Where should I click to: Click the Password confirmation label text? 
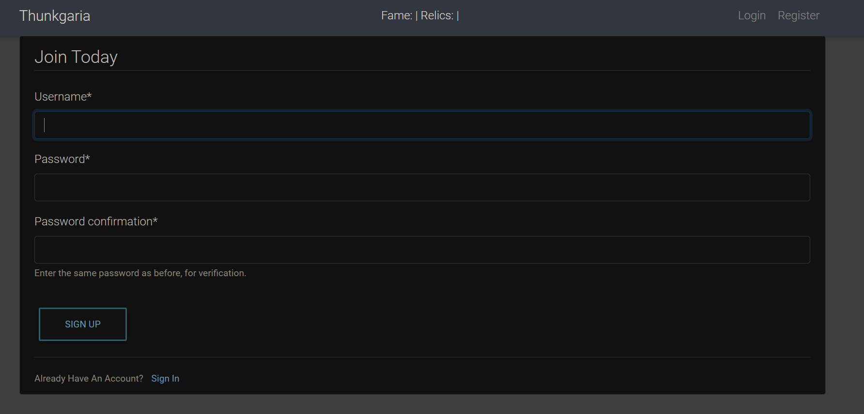click(93, 222)
